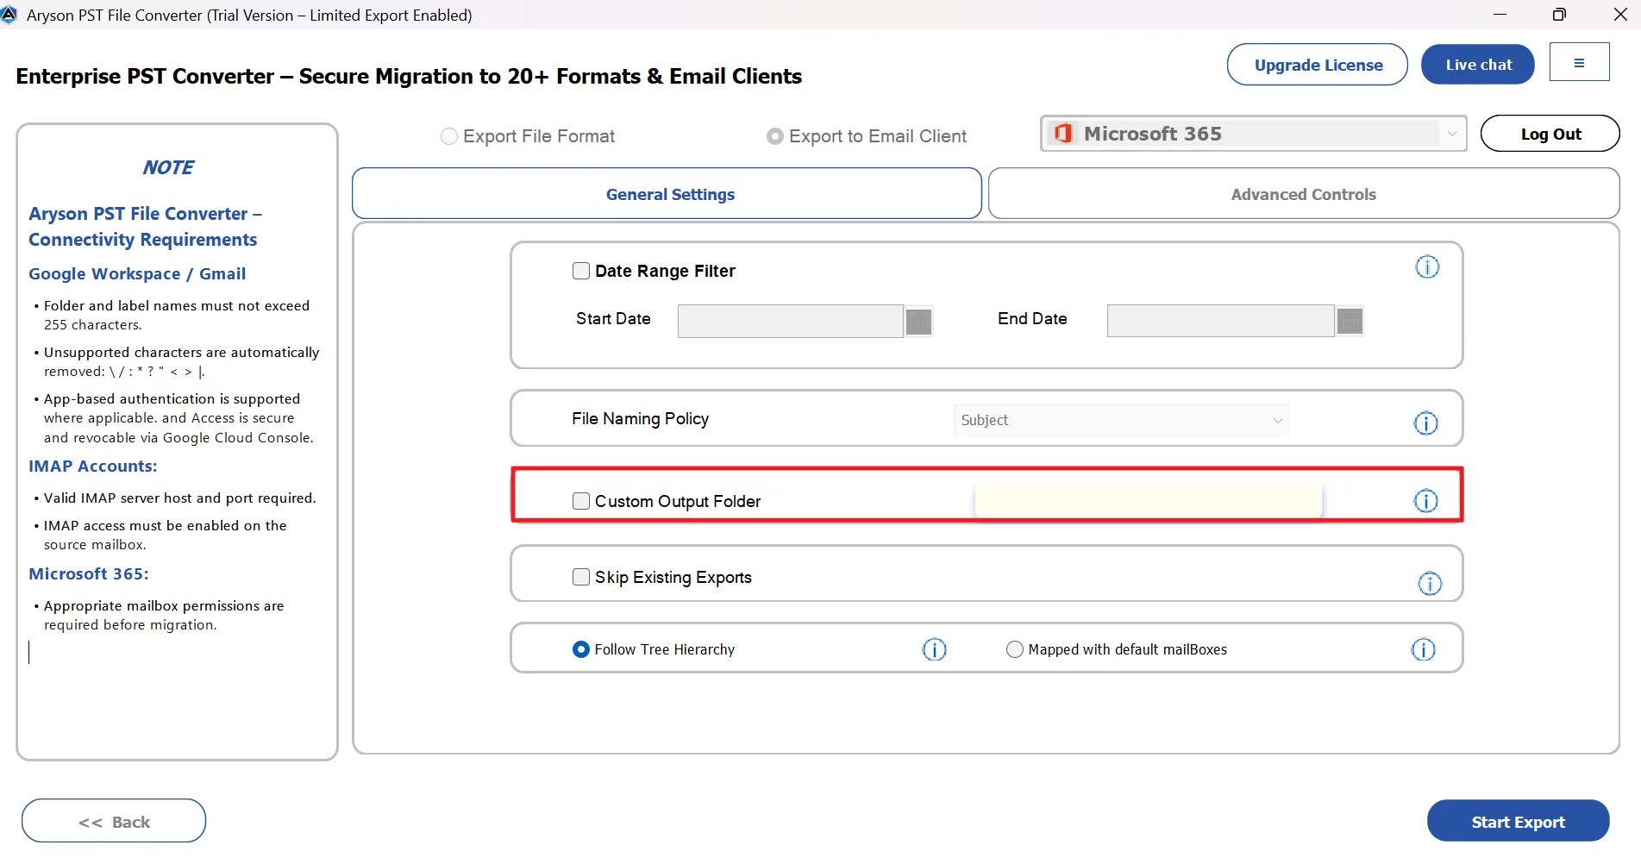Viewport: 1641px width, 858px height.
Task: Go back with the << Back button
Action: pyautogui.click(x=114, y=821)
